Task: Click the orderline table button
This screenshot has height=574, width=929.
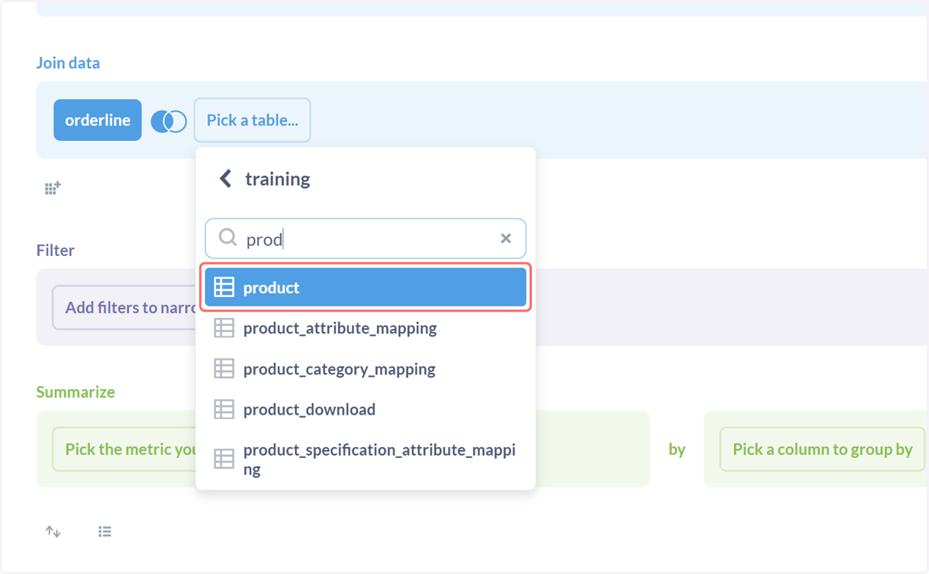Action: tap(98, 120)
